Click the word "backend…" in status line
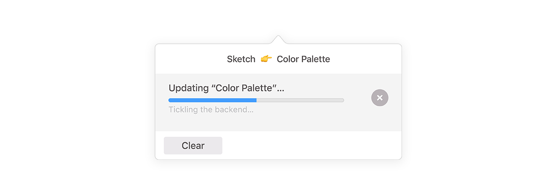The image size is (558, 195). 234,110
